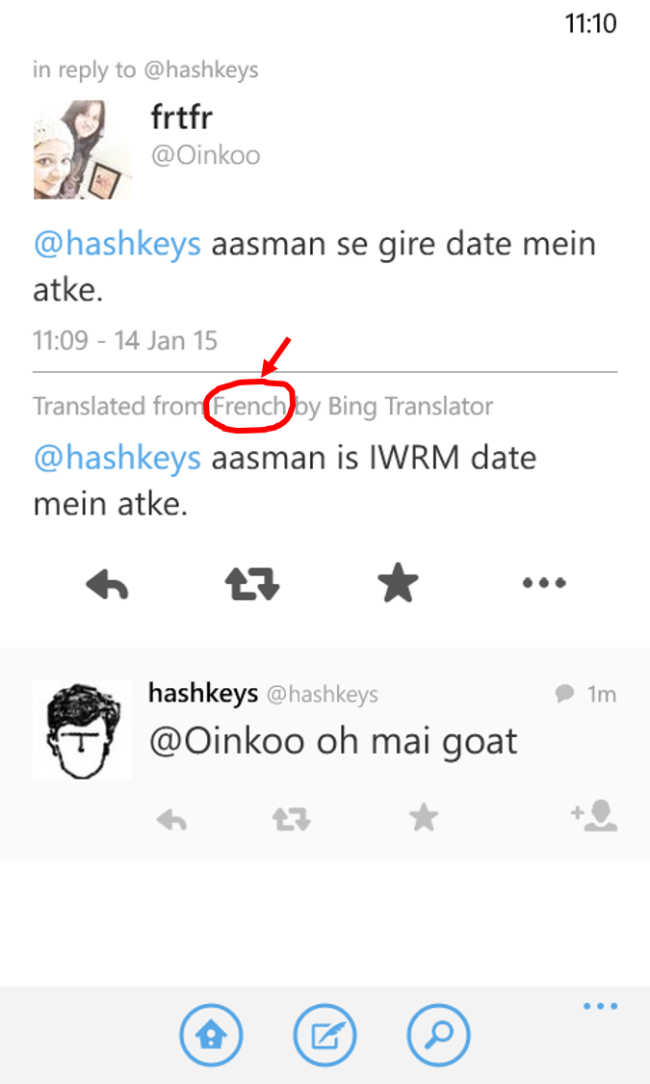Retweet the frtfr tweet
The width and height of the screenshot is (650, 1084).
(x=252, y=584)
